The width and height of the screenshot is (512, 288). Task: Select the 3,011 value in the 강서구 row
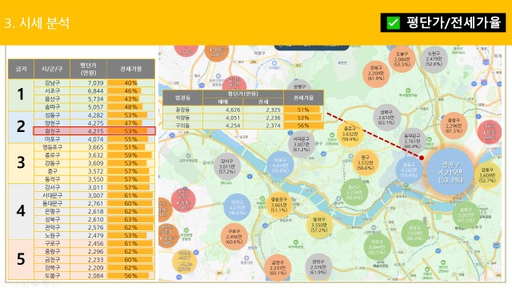pyautogui.click(x=95, y=187)
